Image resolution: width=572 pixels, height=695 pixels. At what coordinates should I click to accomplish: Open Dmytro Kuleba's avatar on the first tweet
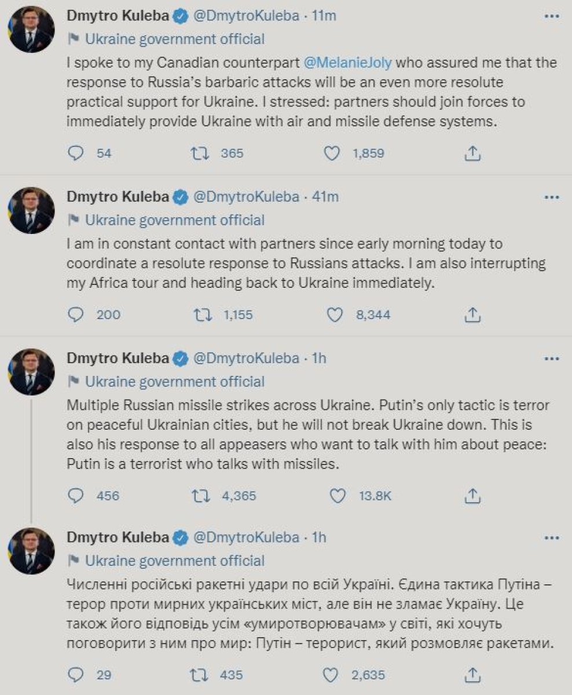32,30
